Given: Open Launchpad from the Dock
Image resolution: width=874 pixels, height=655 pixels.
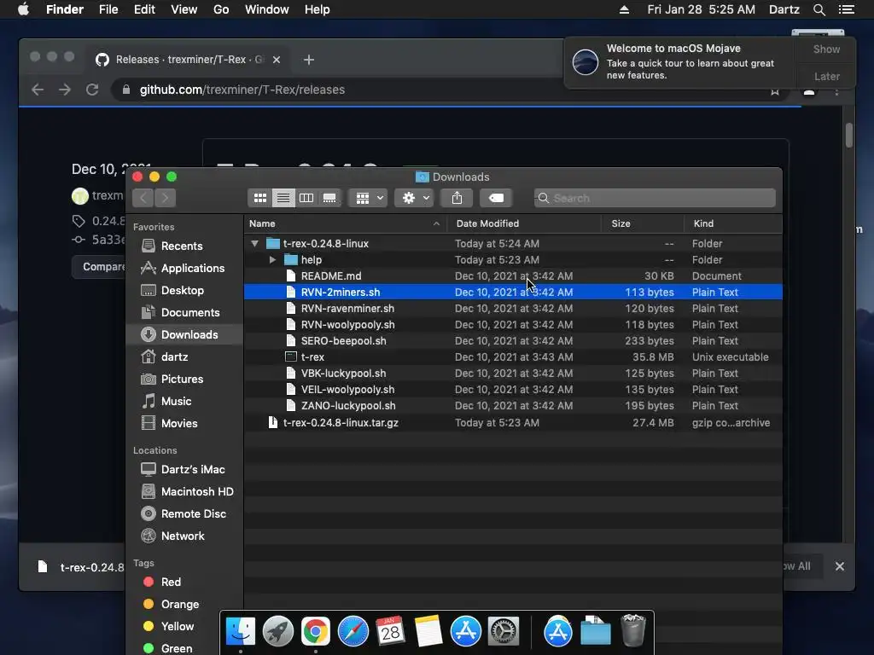Looking at the screenshot, I should (x=278, y=632).
